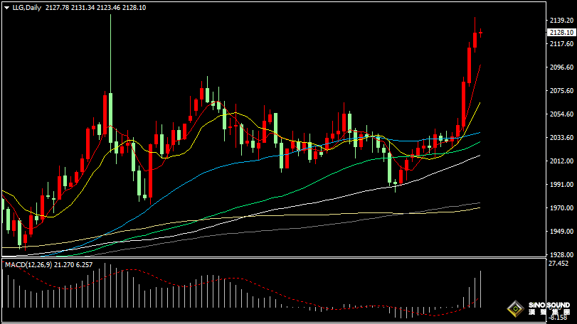The image size is (577, 324).
Task: Click the 2139.20 price axis label
Action: 561,21
